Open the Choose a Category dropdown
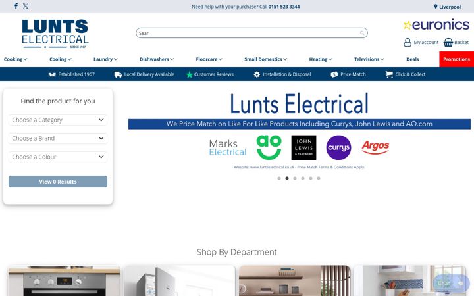This screenshot has width=474, height=296. [58, 120]
